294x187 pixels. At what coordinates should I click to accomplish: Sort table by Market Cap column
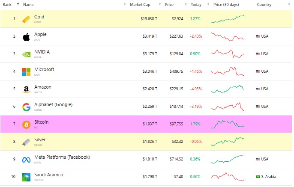[140, 4]
